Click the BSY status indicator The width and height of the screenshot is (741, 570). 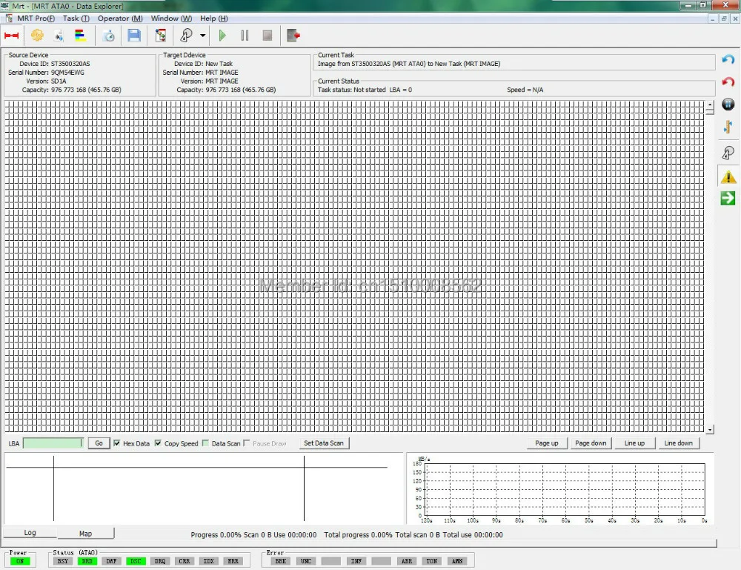point(62,561)
